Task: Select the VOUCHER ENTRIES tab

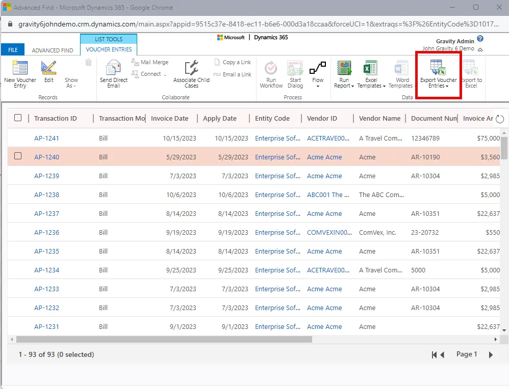Action: (x=109, y=49)
